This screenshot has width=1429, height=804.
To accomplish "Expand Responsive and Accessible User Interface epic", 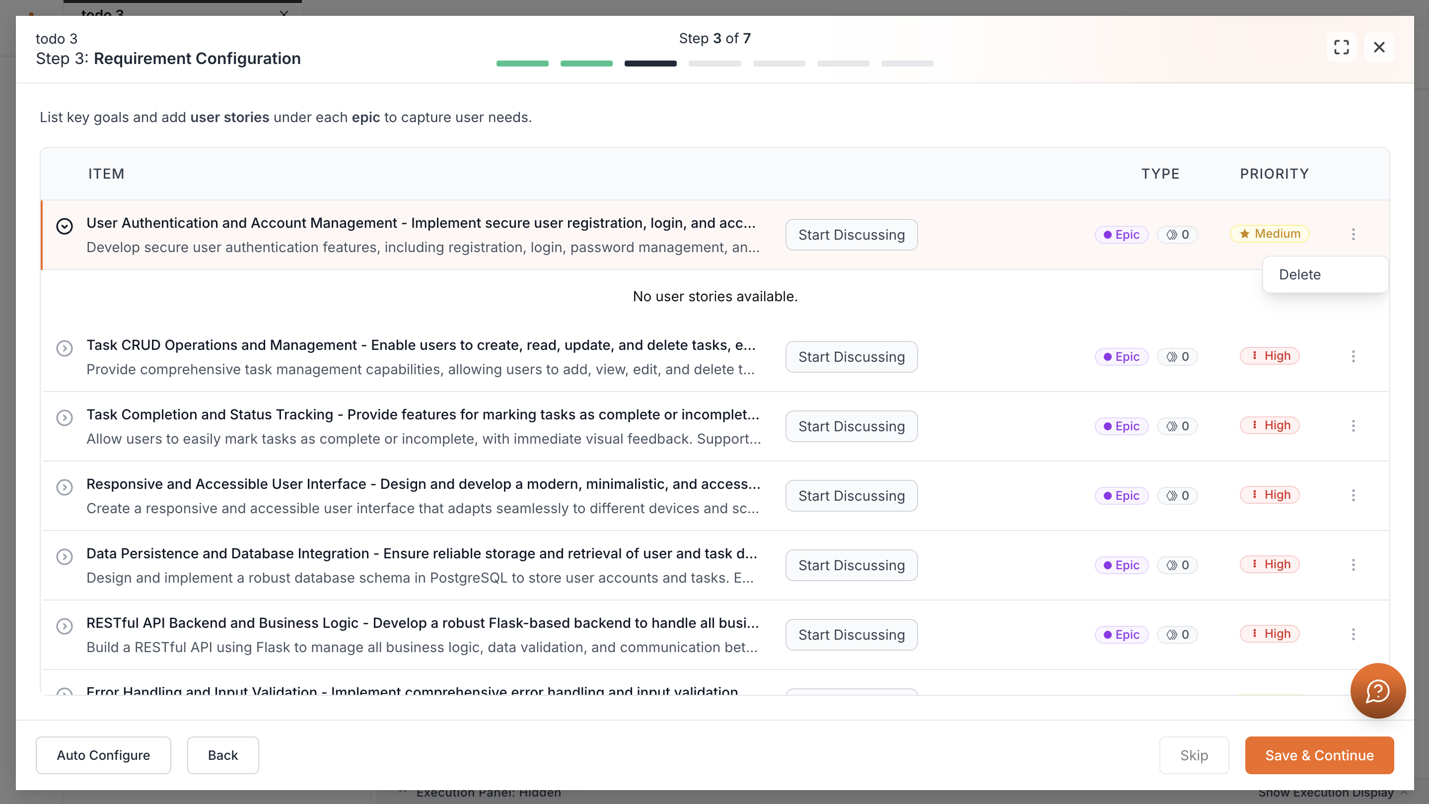I will (65, 487).
